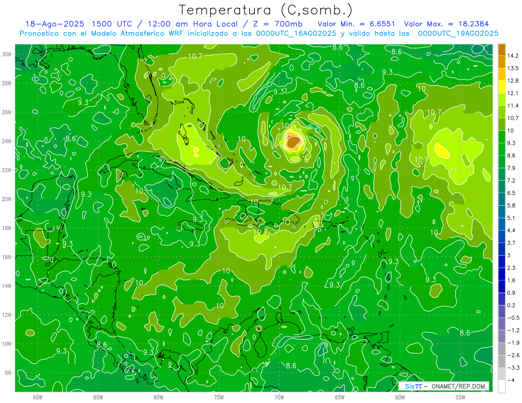Click legend value '-4'

point(511,380)
